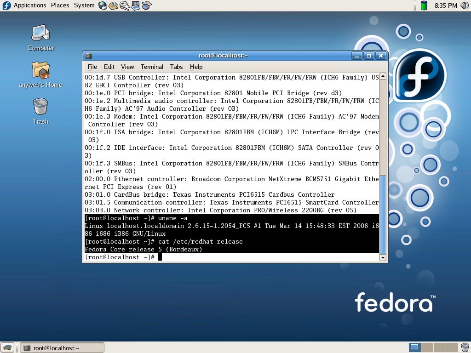471x353 pixels.
Task: Click the 8:35 PM clock
Action: (x=446, y=6)
